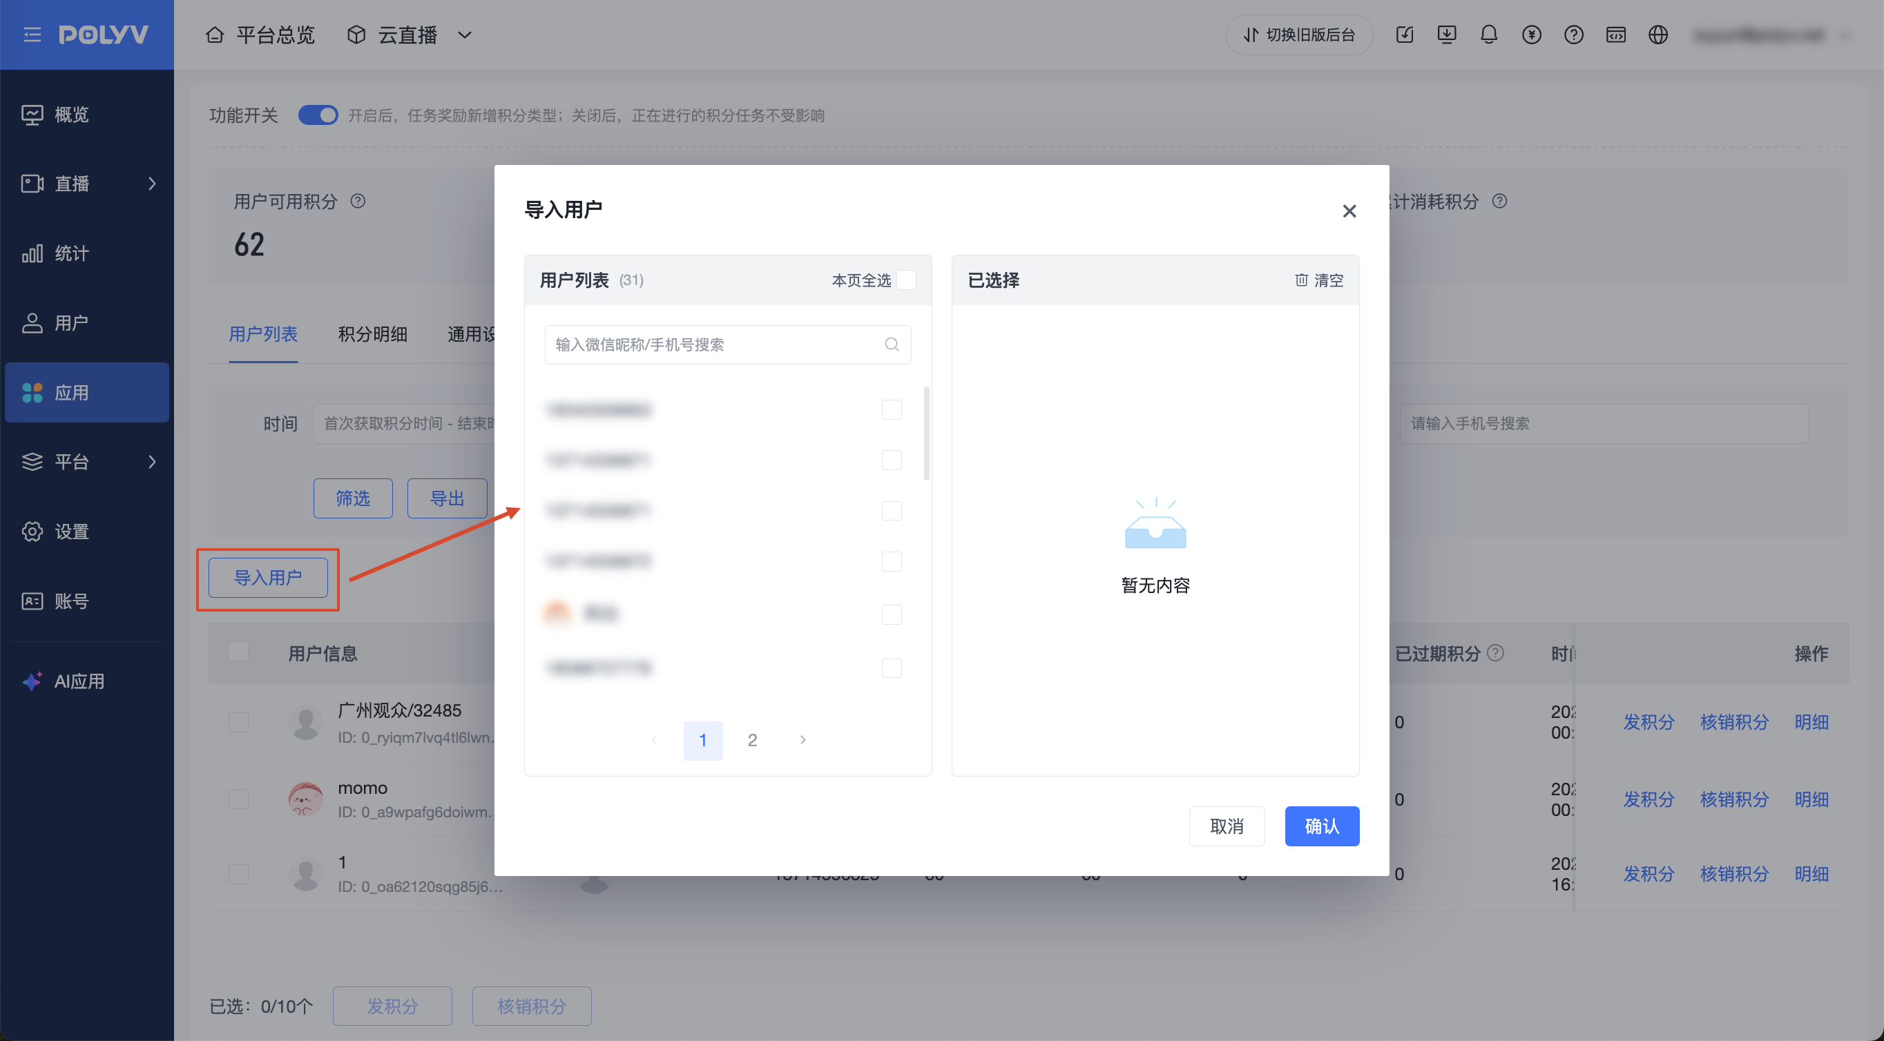Viewport: 1884px width, 1041px height.
Task: Click the edit-note icon in header
Action: click(1404, 35)
